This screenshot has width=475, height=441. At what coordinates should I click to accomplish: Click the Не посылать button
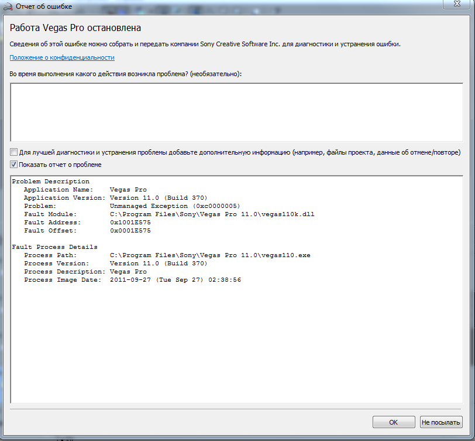point(441,422)
